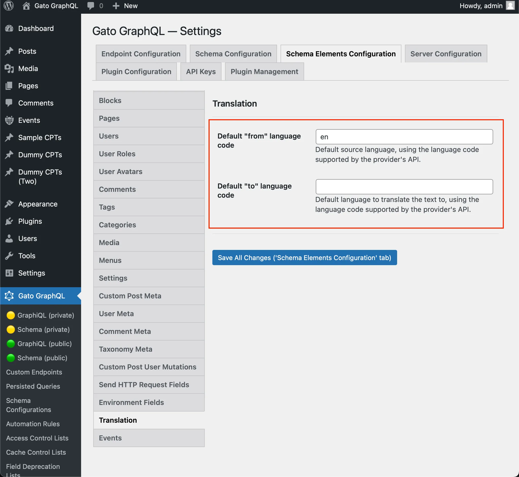
Task: Click the Settings sliders icon in sidebar
Action: click(9, 273)
